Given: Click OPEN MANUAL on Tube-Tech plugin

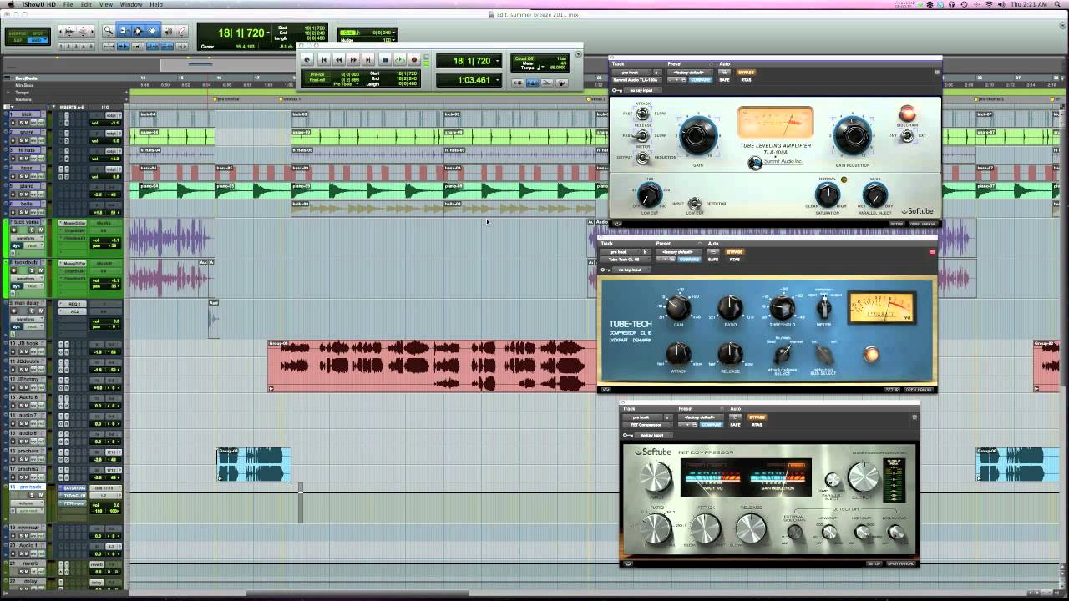Looking at the screenshot, I should click(x=919, y=390).
